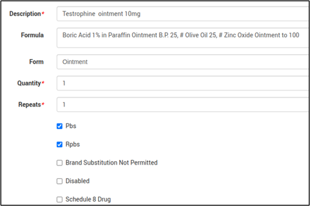Enable Brand Substitution Not Permitted checkbox

click(60, 163)
